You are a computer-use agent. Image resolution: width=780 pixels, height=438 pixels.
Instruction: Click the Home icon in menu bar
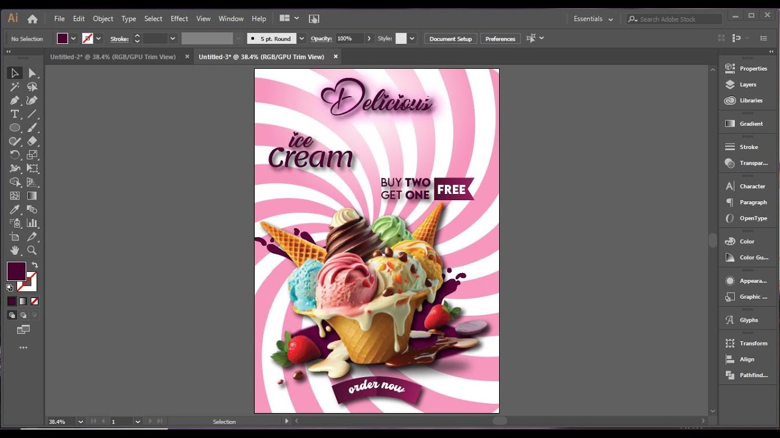[32, 19]
